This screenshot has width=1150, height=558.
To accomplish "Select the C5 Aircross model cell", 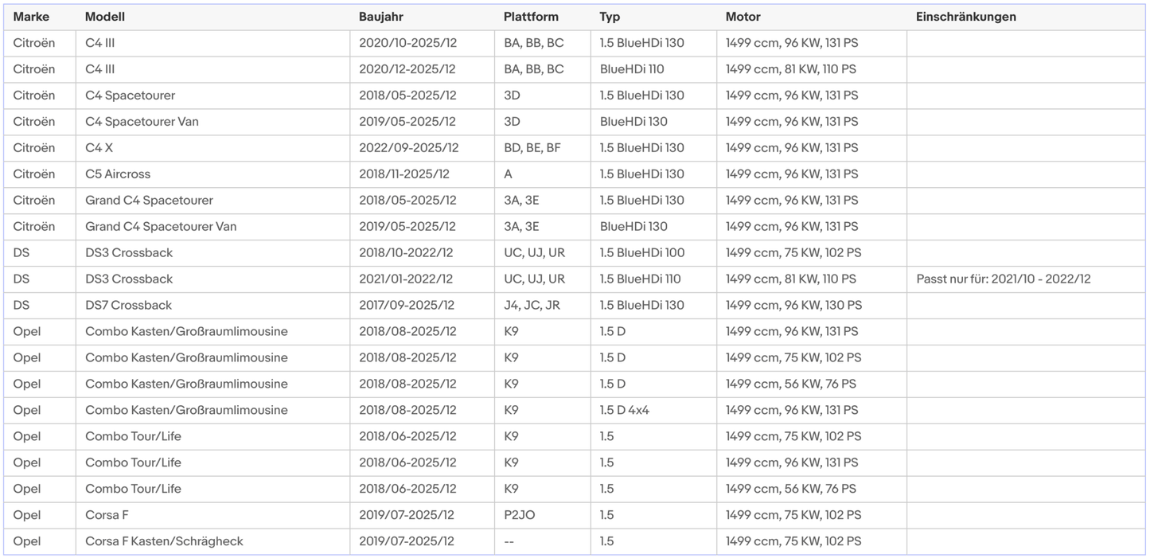I will [x=118, y=174].
